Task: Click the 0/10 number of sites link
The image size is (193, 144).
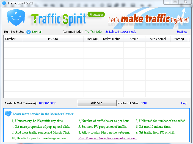Action: (144, 103)
